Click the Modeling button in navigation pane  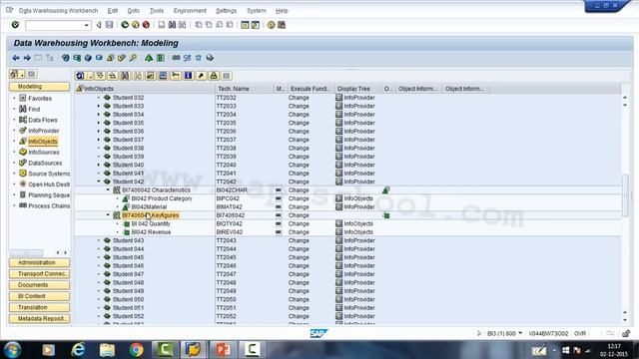(x=39, y=87)
